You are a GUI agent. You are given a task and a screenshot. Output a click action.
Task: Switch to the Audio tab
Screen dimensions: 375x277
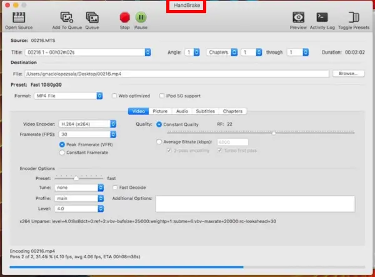point(182,111)
